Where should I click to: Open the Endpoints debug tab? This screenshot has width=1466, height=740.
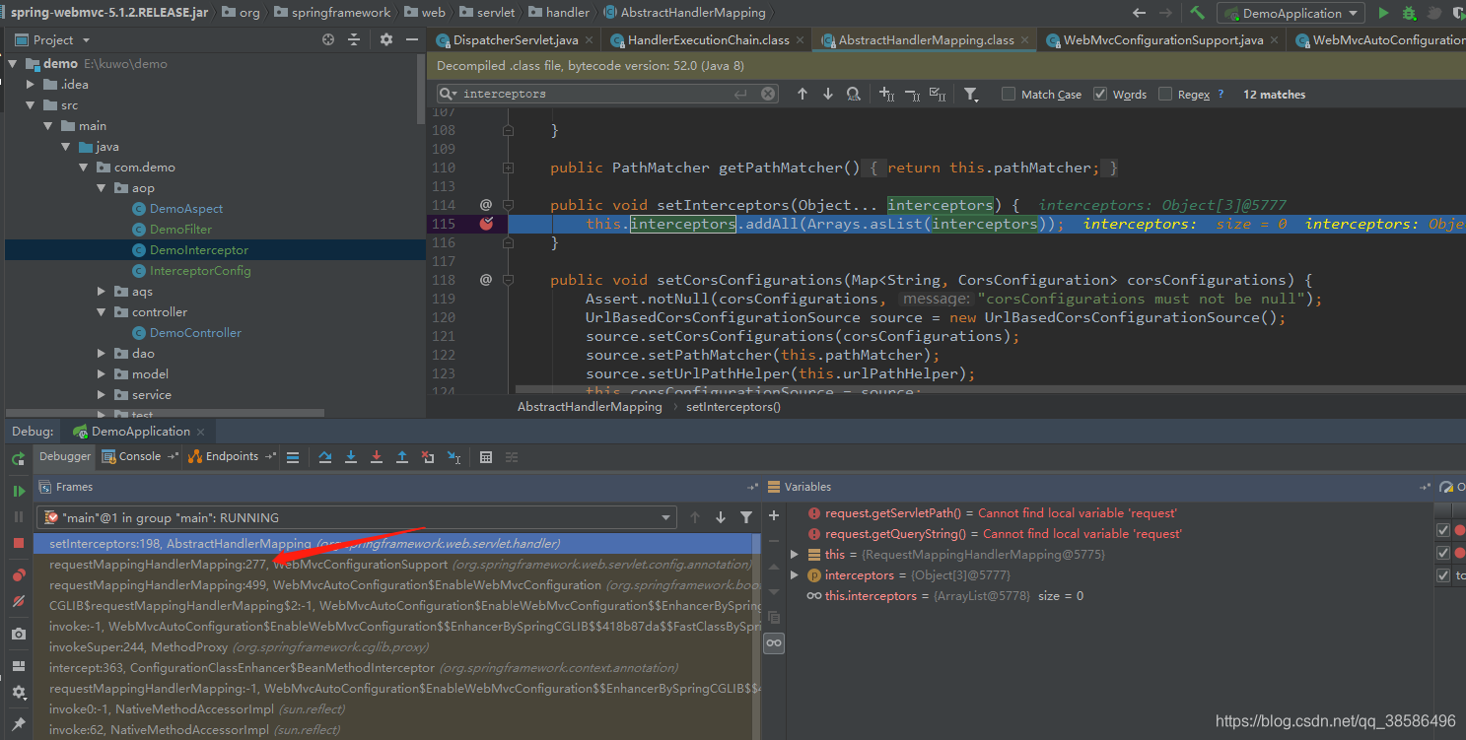point(232,456)
